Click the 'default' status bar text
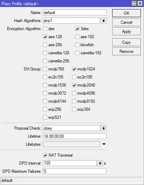 (7, 180)
